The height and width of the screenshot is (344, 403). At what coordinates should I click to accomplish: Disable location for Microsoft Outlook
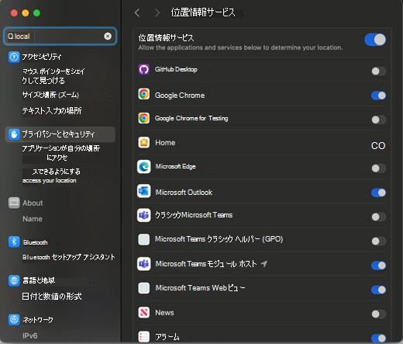tap(379, 193)
